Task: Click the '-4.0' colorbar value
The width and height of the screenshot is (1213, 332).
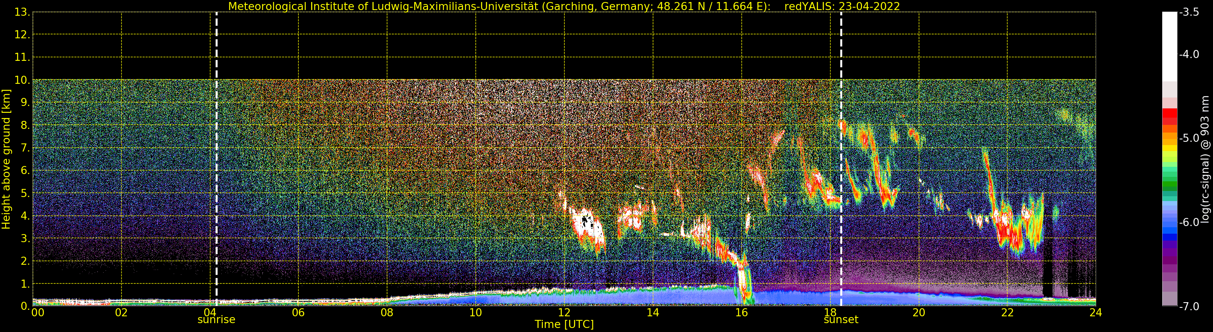Action: click(1189, 54)
